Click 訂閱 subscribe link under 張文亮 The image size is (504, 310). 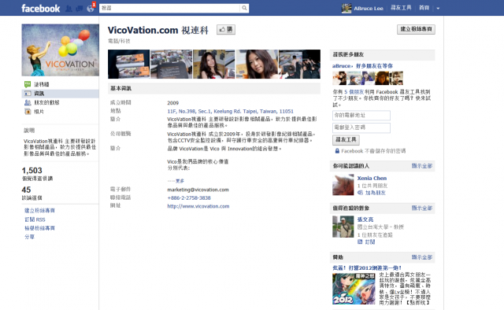coord(369,242)
